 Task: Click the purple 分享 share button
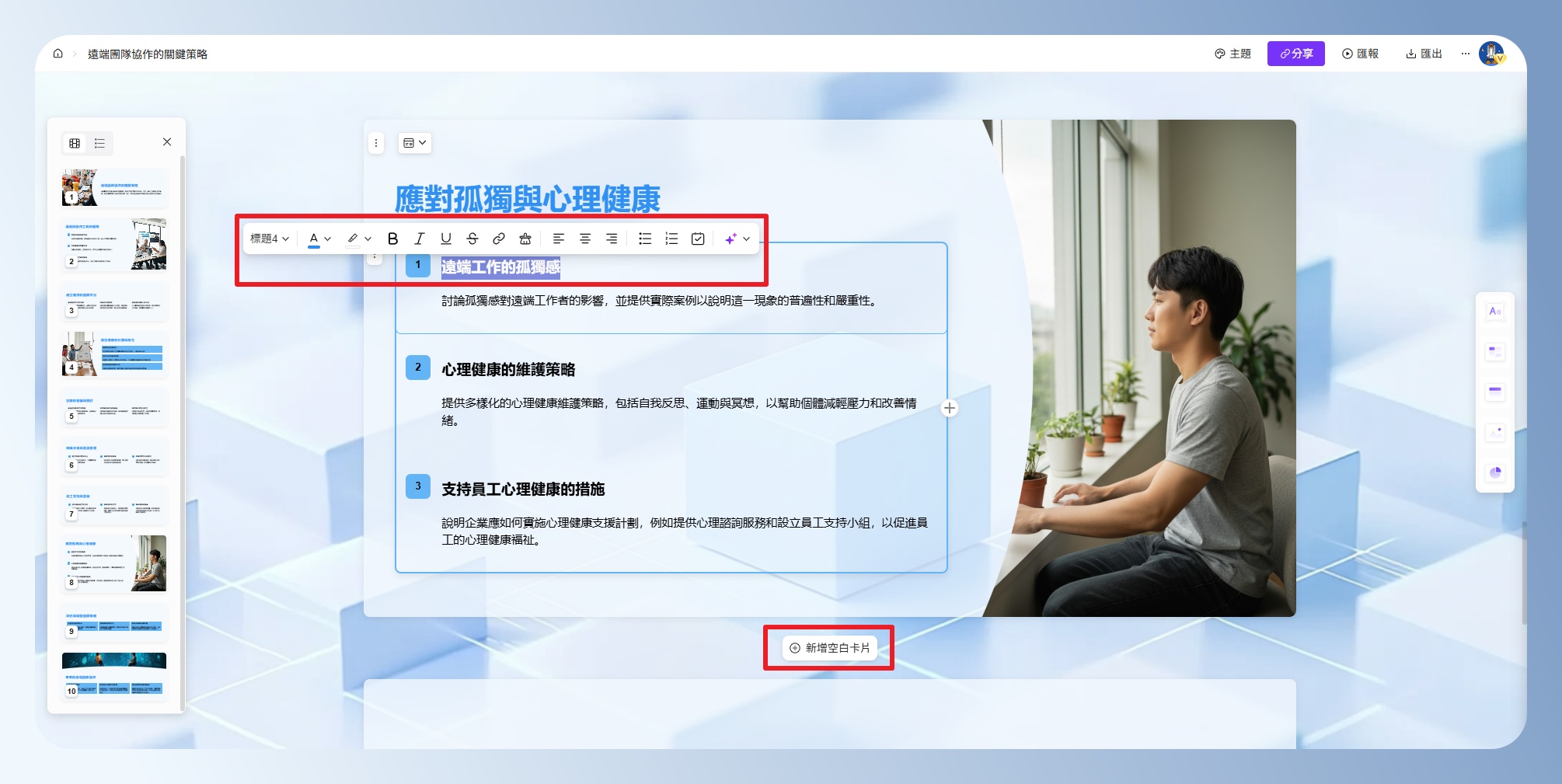1295,54
